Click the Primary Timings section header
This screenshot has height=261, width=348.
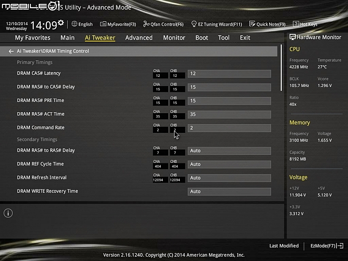pyautogui.click(x=35, y=62)
